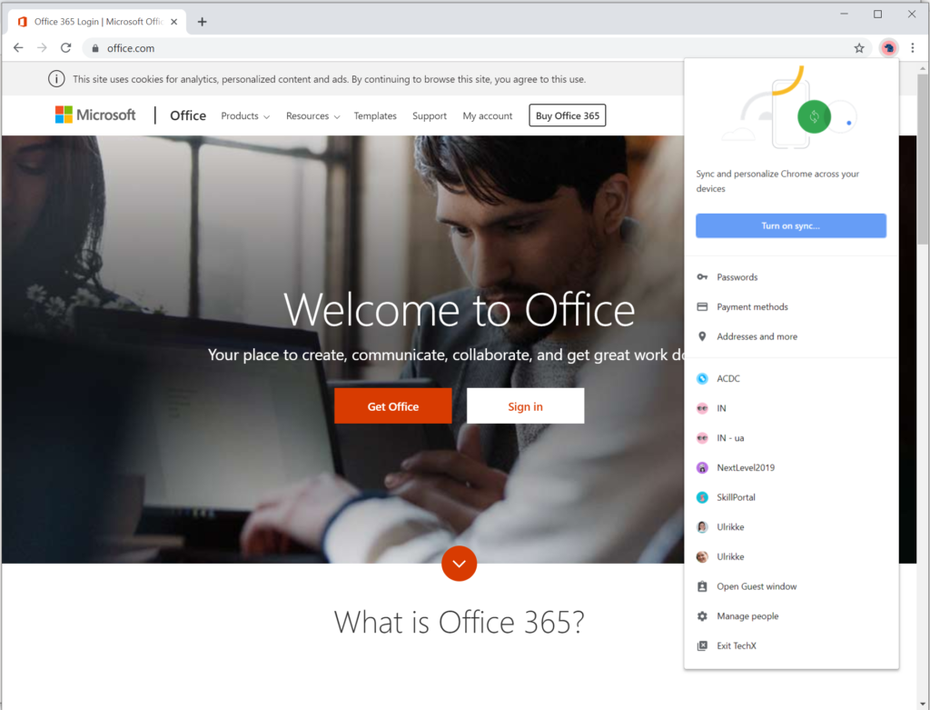Viewport: 930px width, 710px height.
Task: Select Passwords in the profile menu
Action: pos(791,277)
